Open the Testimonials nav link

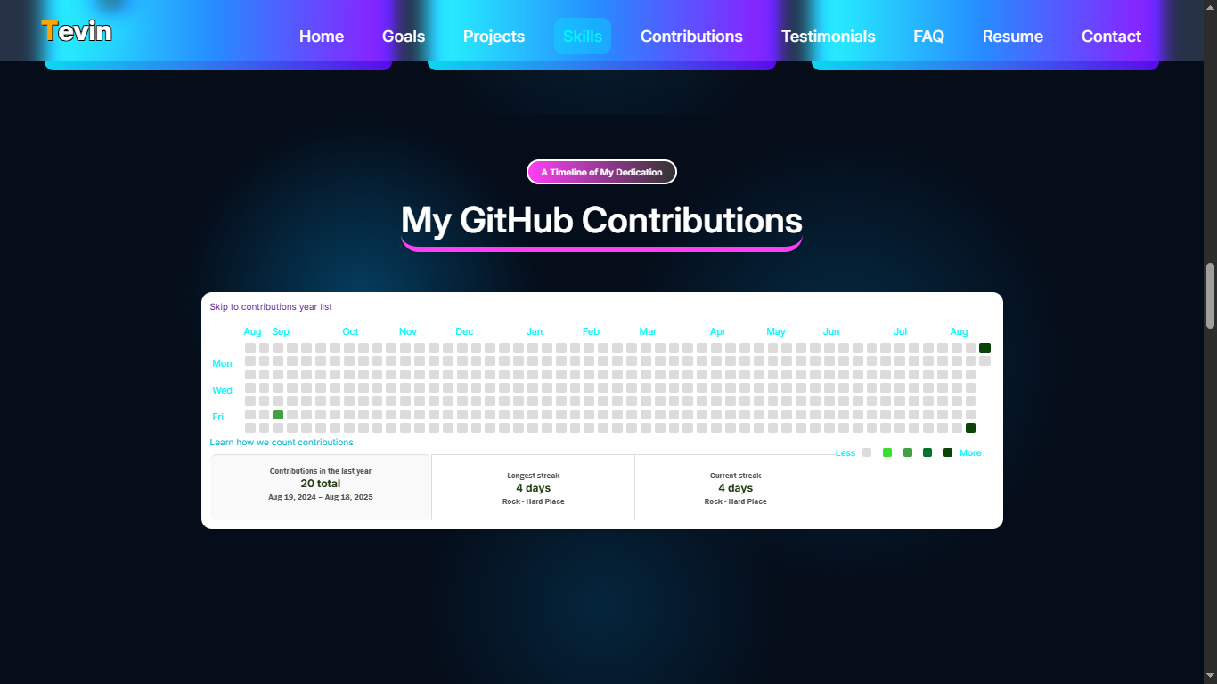828,37
